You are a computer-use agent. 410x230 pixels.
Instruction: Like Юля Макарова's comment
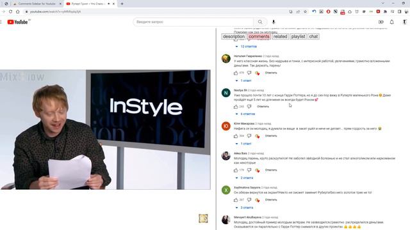pyautogui.click(x=236, y=136)
